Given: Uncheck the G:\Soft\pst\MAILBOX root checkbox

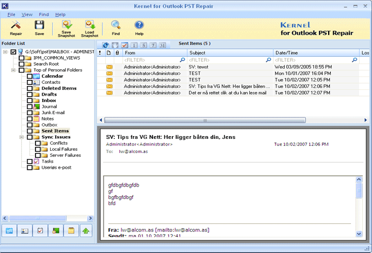Looking at the screenshot, I should coord(14,52).
